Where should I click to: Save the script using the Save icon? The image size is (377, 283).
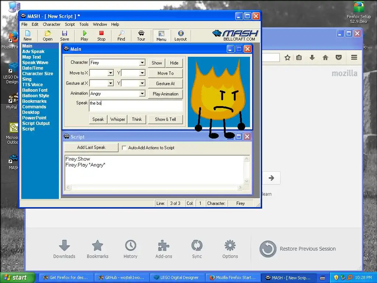click(64, 36)
